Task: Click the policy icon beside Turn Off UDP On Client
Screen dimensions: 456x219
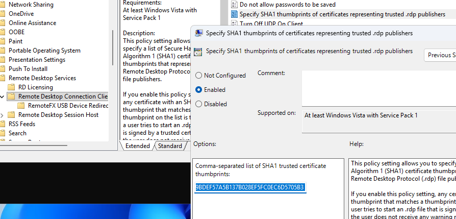Action: [234, 24]
